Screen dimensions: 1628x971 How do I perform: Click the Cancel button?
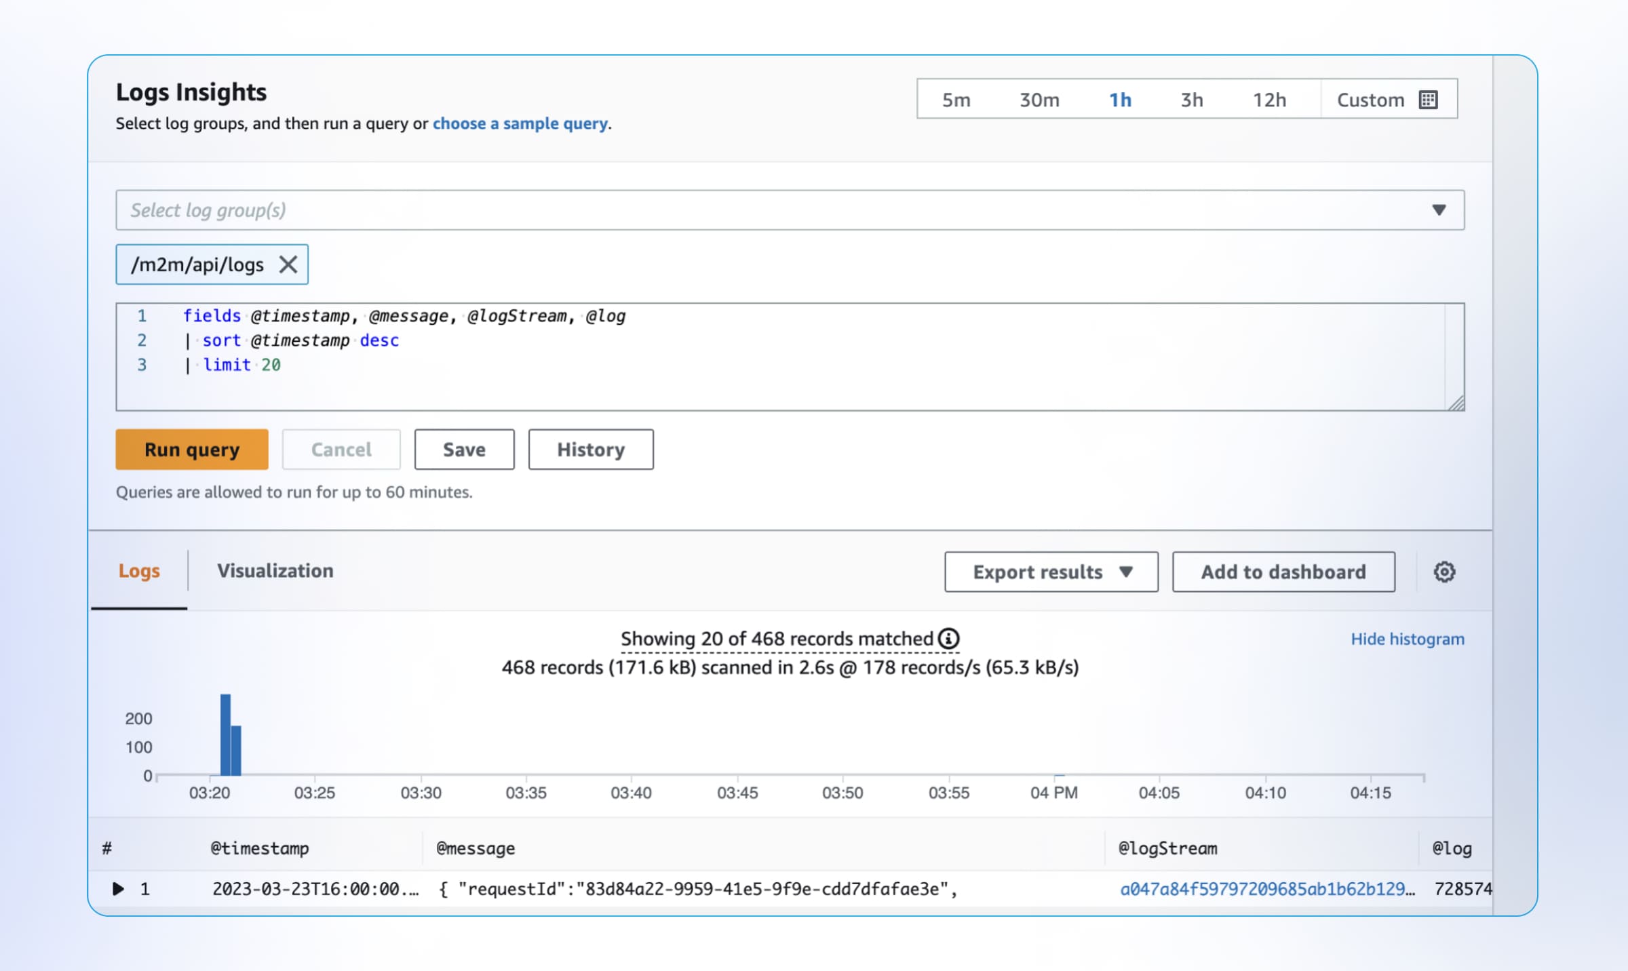(x=341, y=450)
